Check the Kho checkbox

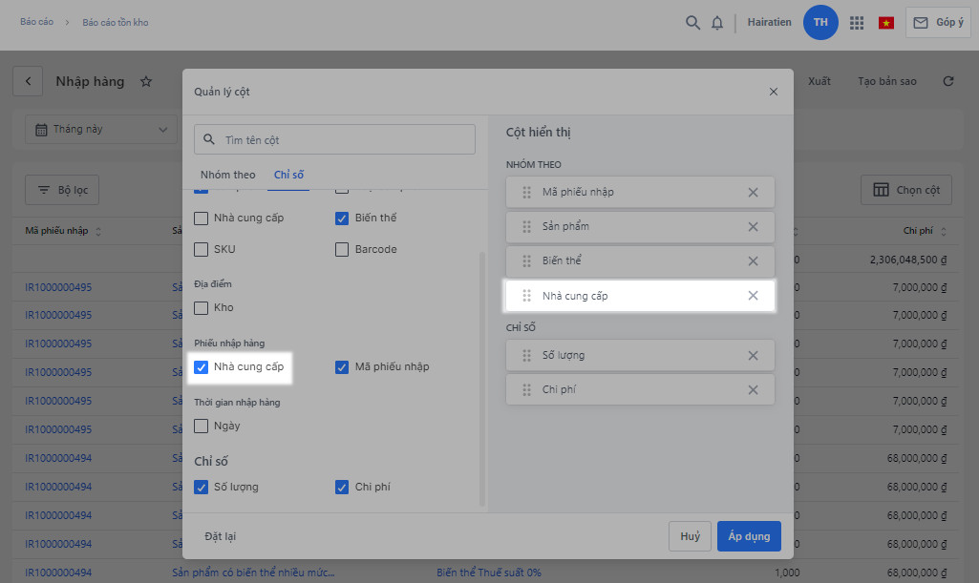click(202, 308)
